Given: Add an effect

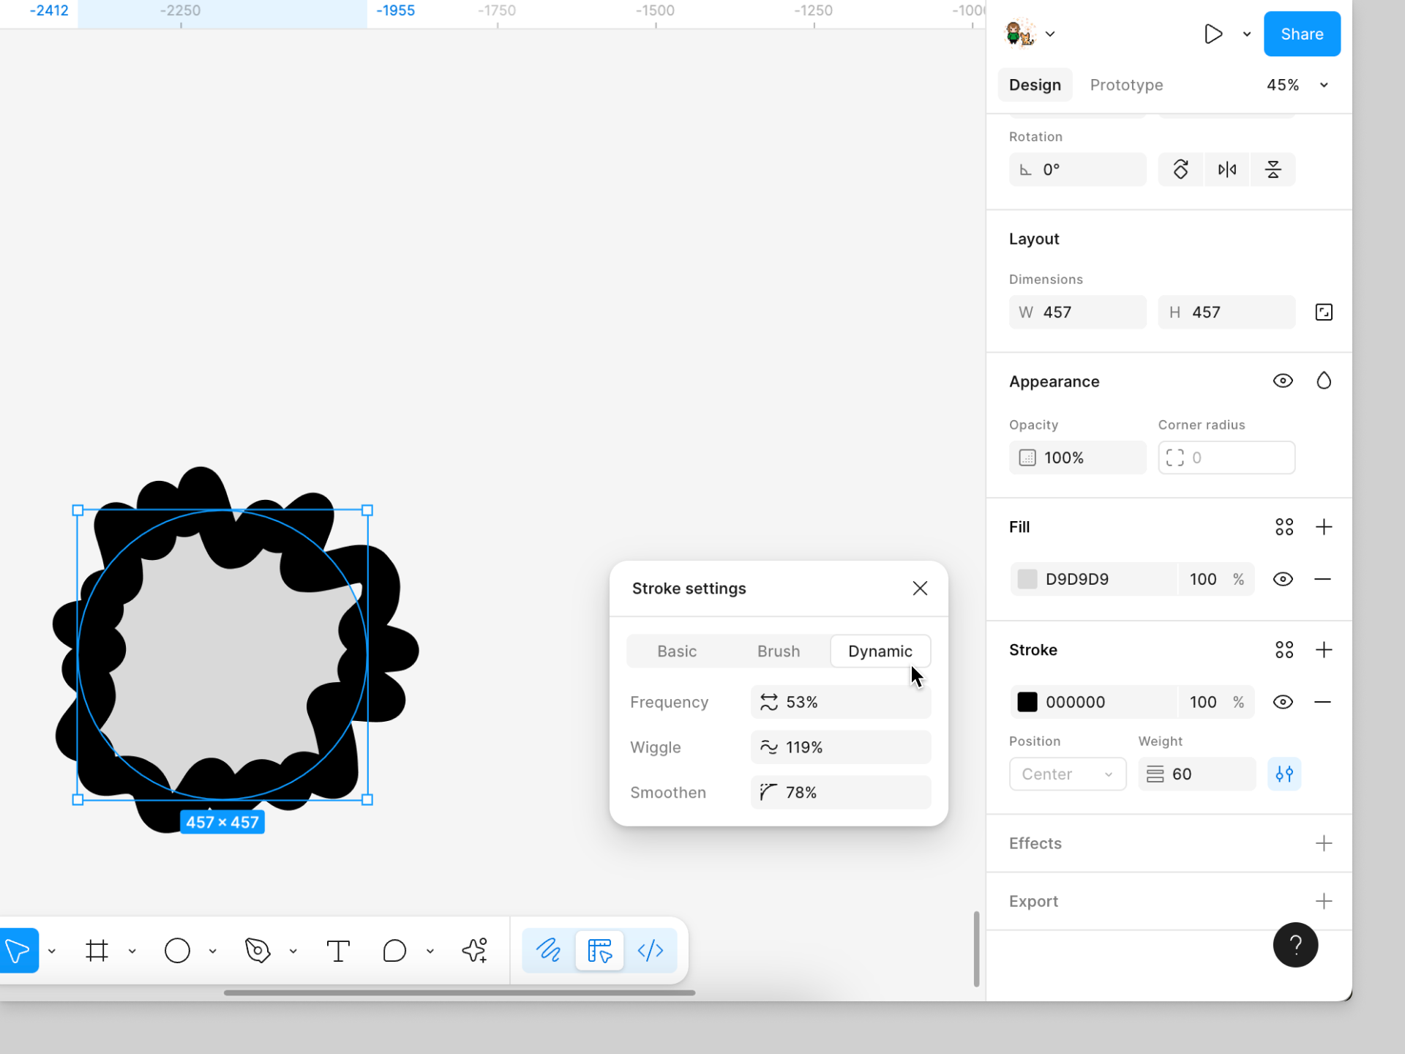Looking at the screenshot, I should tap(1324, 843).
